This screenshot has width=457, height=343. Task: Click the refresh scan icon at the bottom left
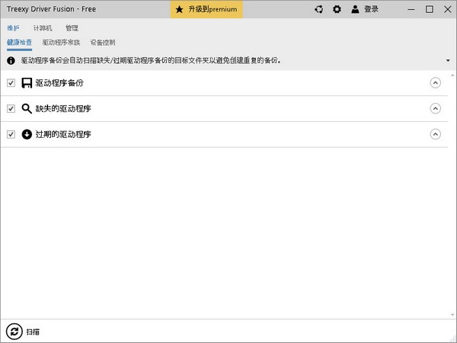[14, 332]
